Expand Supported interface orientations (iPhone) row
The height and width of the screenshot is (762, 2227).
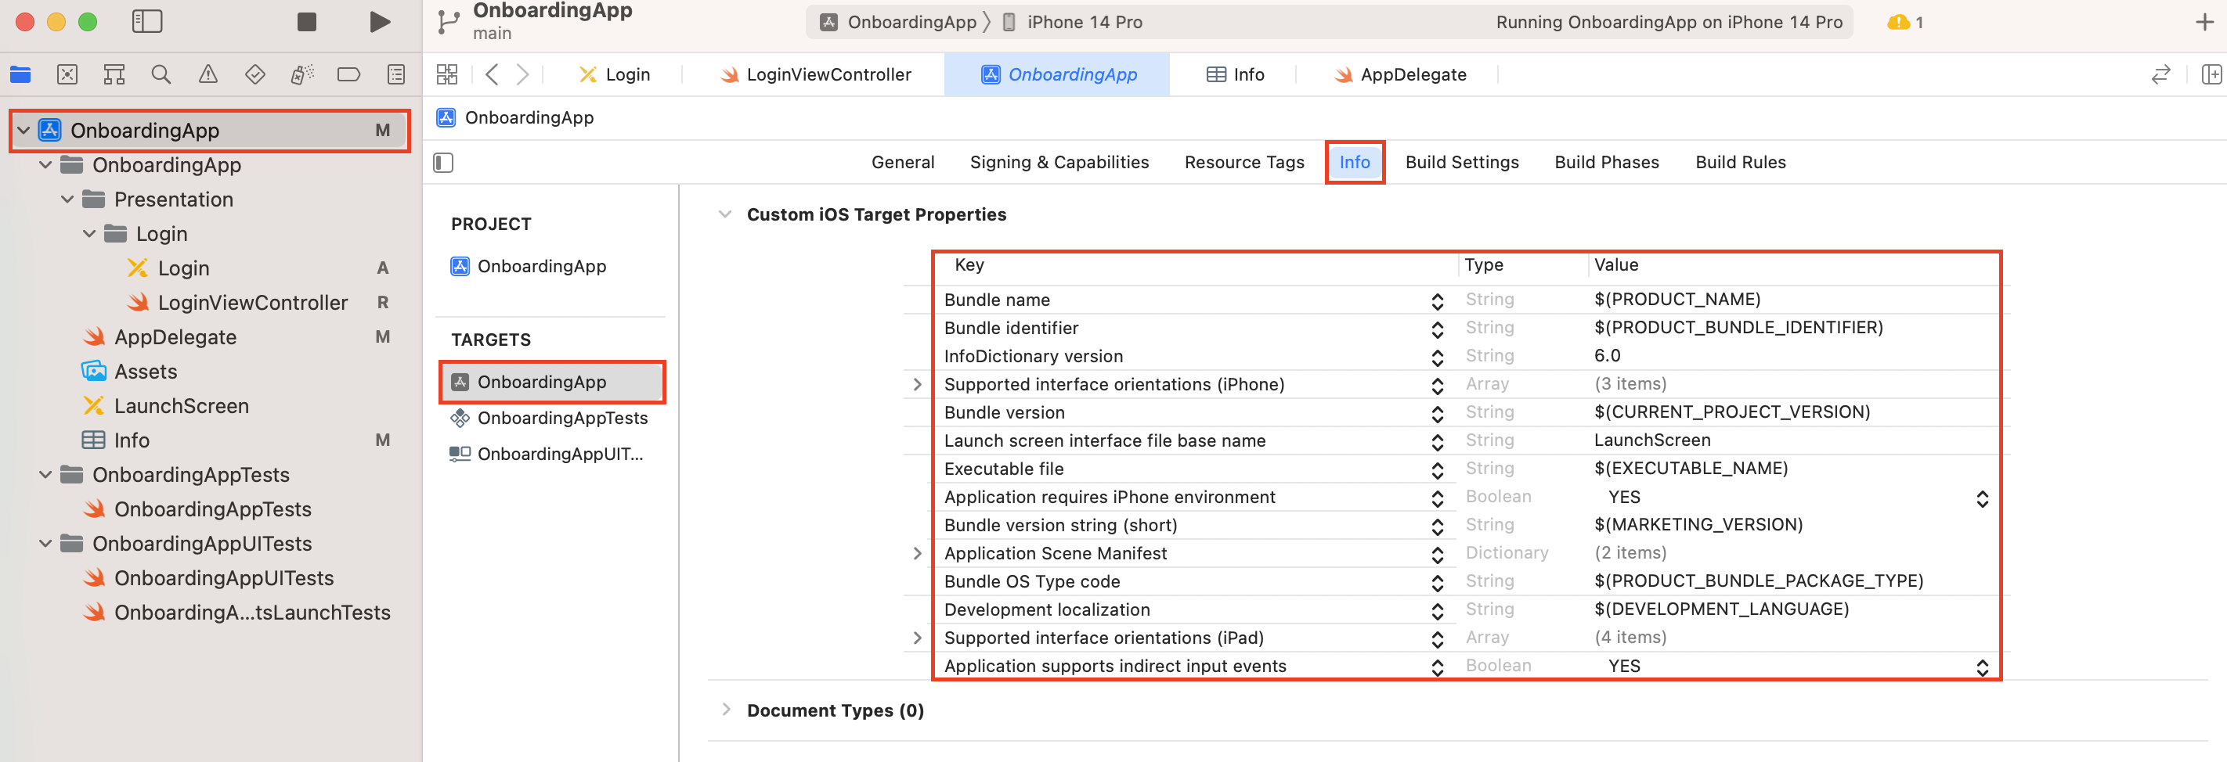pyautogui.click(x=917, y=383)
